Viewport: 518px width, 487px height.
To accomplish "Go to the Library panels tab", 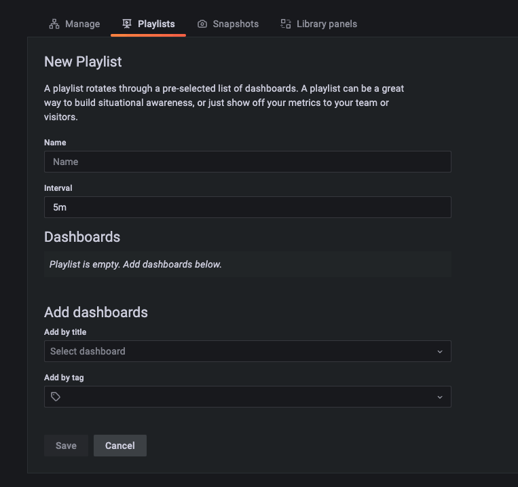I will pyautogui.click(x=327, y=24).
